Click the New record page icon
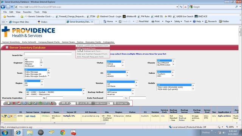 [9, 103]
